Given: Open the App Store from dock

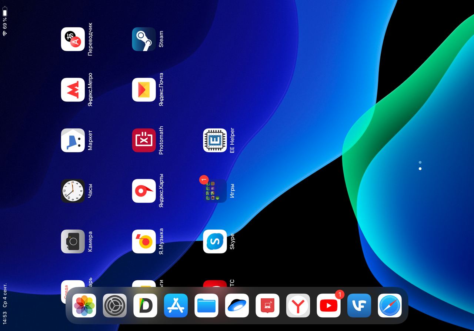Looking at the screenshot, I should [x=176, y=305].
